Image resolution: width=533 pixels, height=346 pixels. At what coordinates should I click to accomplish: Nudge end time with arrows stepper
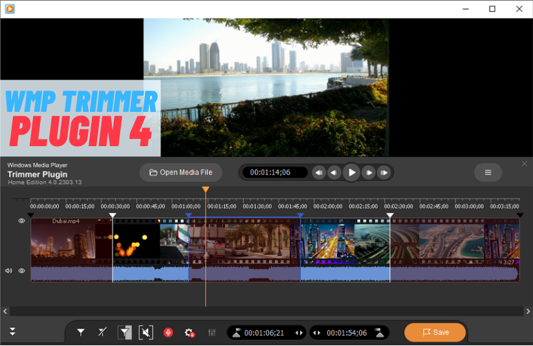tap(316, 333)
